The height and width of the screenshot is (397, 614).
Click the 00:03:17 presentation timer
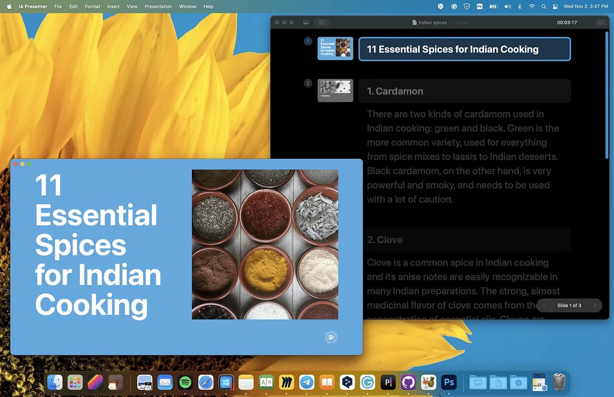point(566,23)
